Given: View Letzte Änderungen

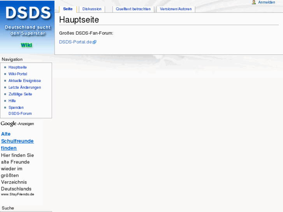Looking at the screenshot, I should [x=25, y=87].
